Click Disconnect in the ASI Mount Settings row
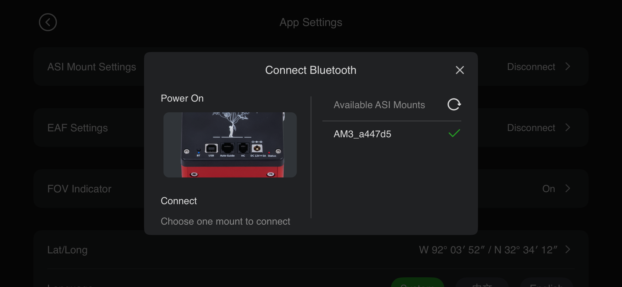The width and height of the screenshot is (622, 287). [x=531, y=67]
